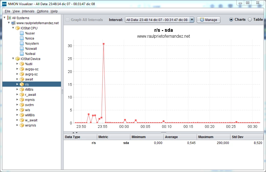
Task: Switch to Table view radio button
Action: [x=250, y=19]
